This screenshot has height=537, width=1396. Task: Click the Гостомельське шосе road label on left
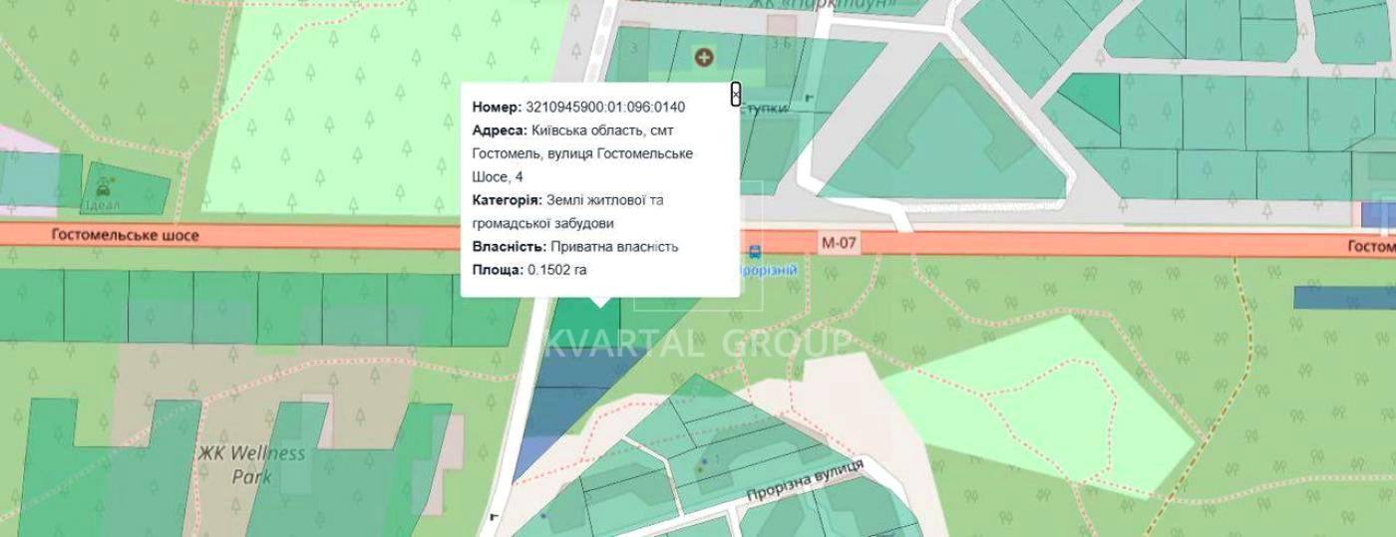123,236
